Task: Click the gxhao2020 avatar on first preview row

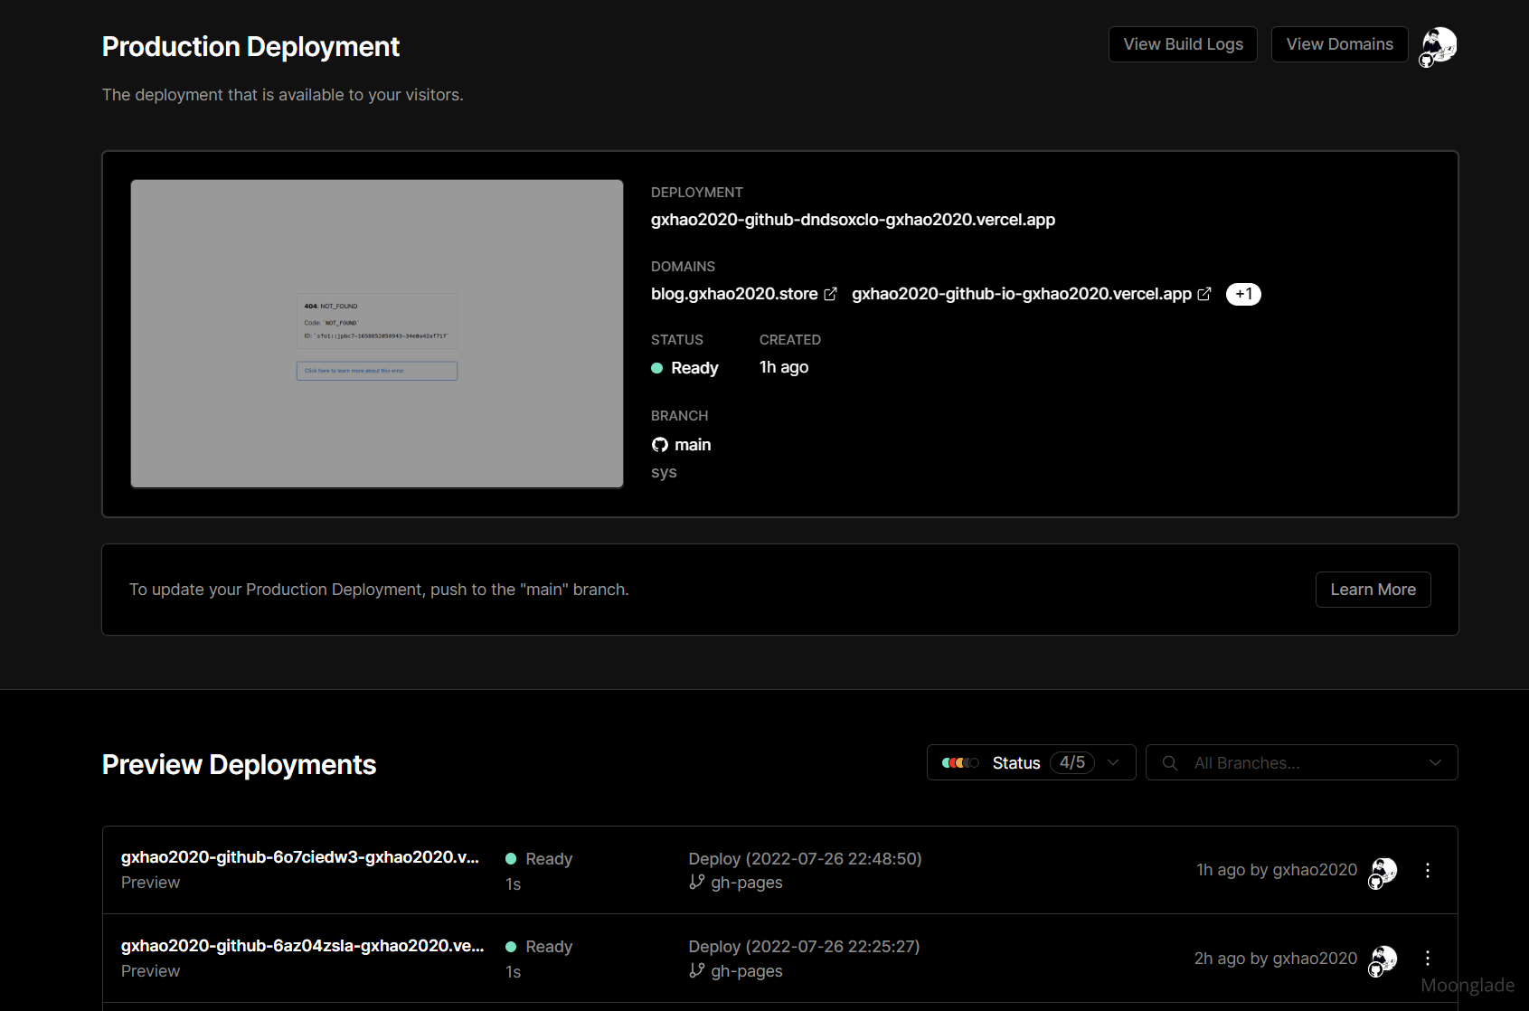Action: click(1383, 871)
